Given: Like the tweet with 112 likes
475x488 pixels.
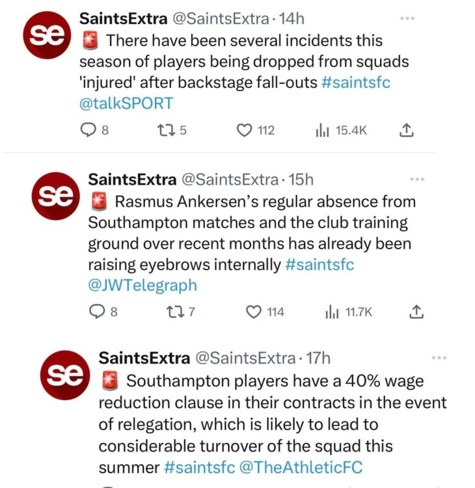Looking at the screenshot, I should pyautogui.click(x=244, y=130).
